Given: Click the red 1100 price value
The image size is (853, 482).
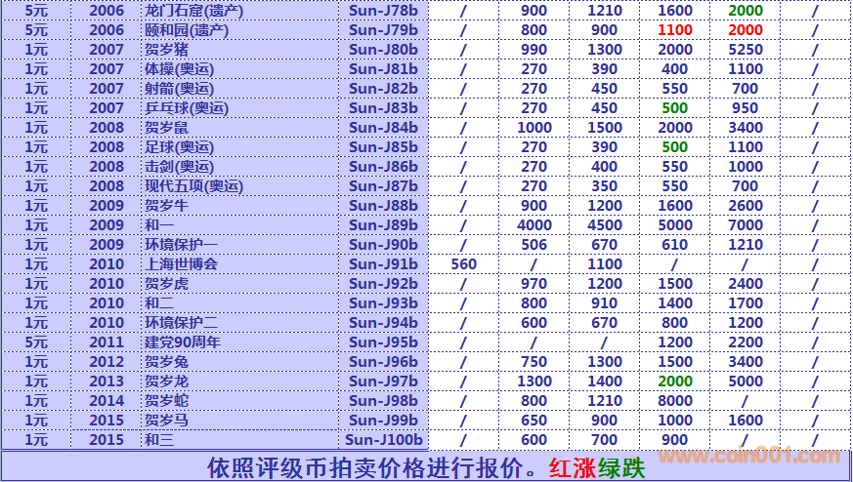Looking at the screenshot, I should 674,30.
